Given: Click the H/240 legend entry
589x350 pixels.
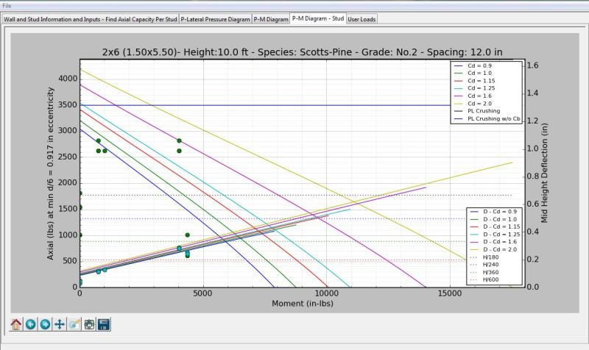Looking at the screenshot, I should [484, 265].
